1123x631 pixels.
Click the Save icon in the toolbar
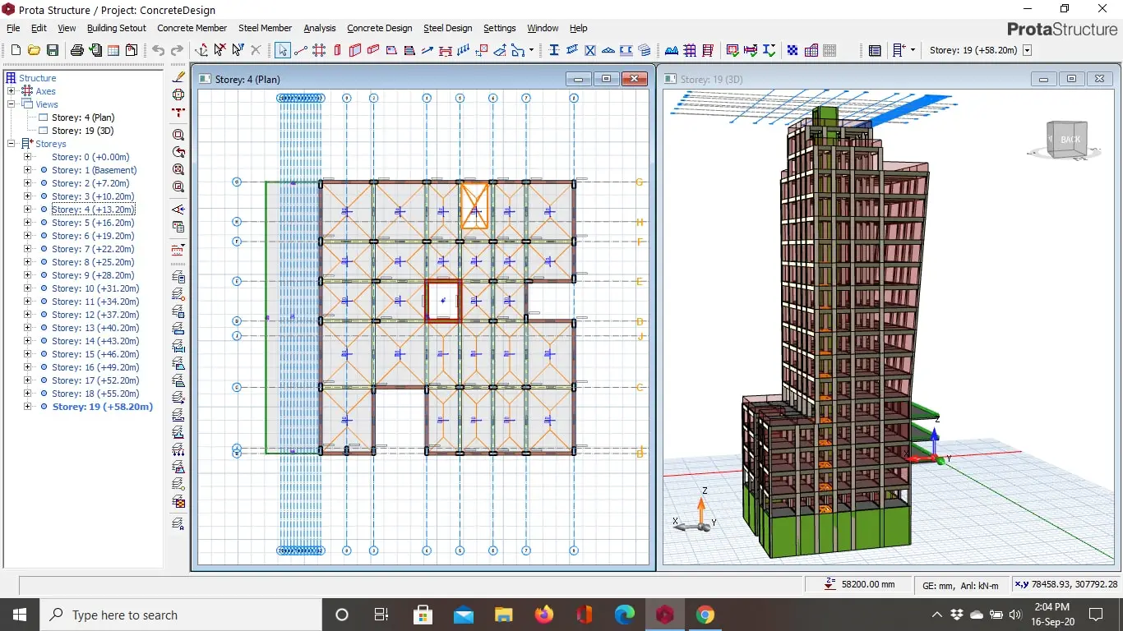[x=53, y=50]
